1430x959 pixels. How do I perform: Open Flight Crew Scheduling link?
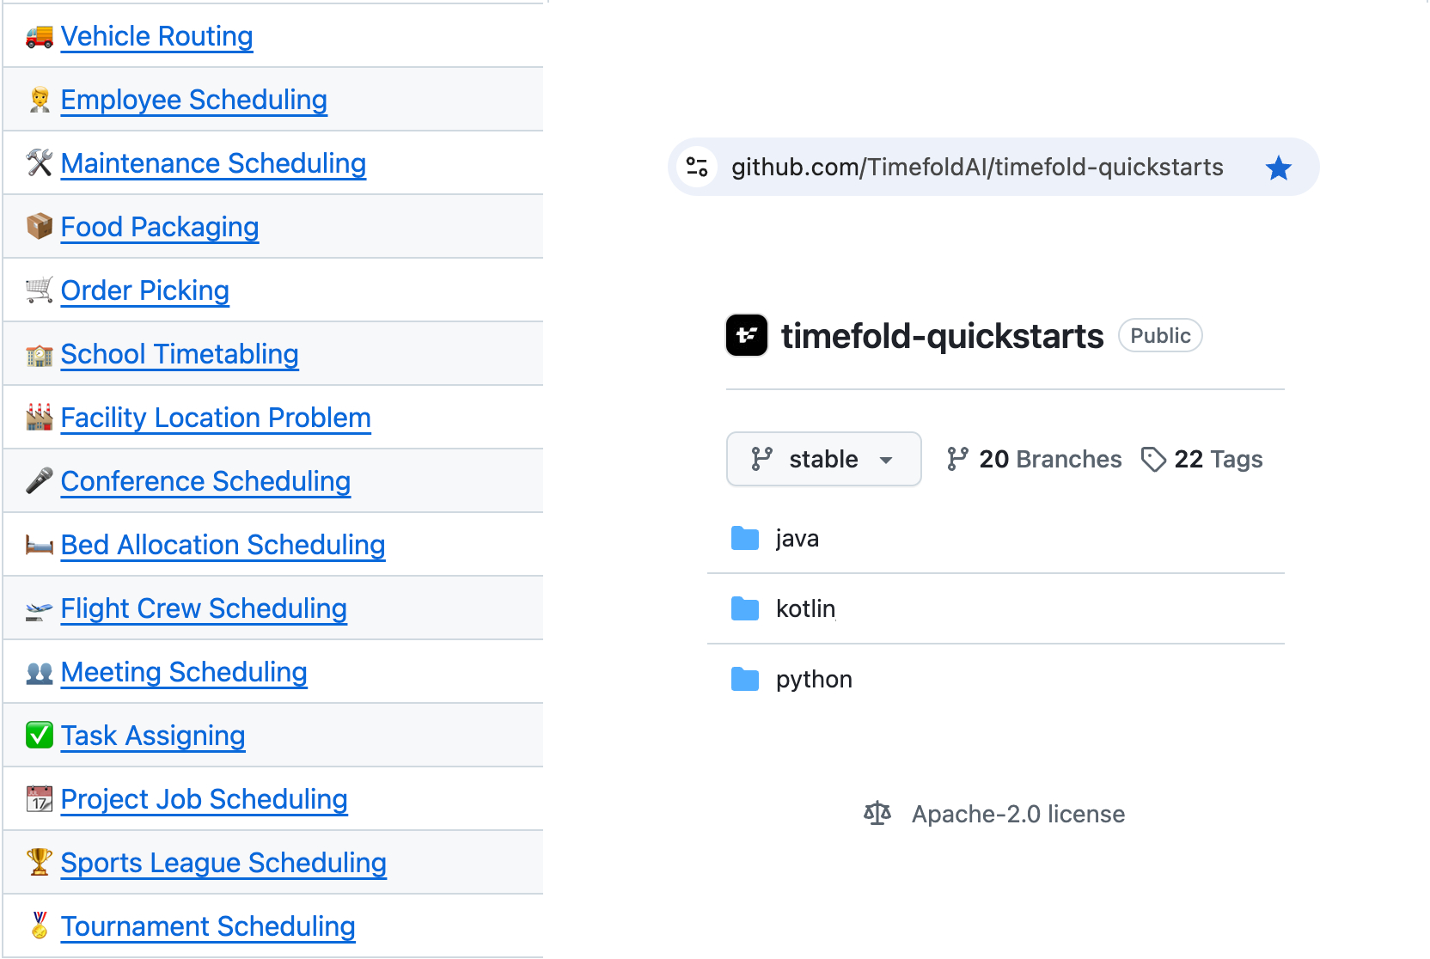click(x=204, y=608)
